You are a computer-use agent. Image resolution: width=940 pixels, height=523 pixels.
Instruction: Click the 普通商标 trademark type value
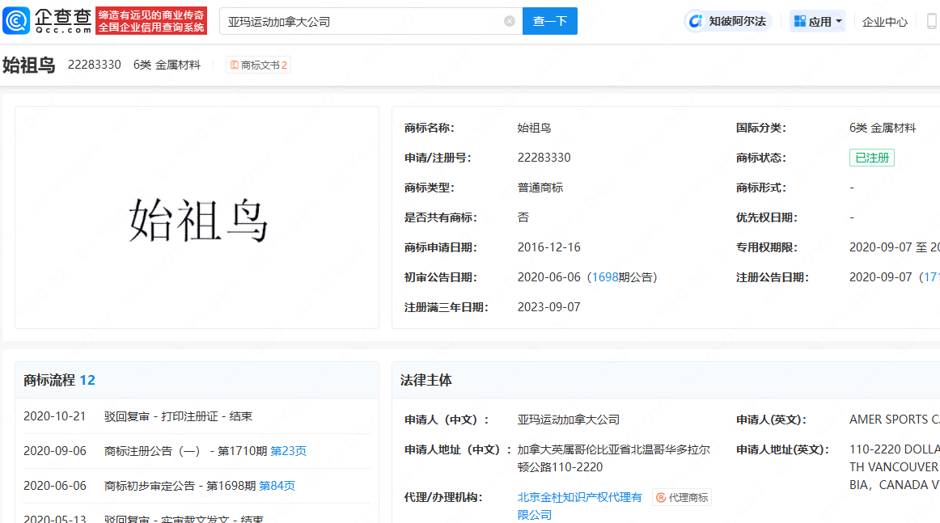(540, 188)
